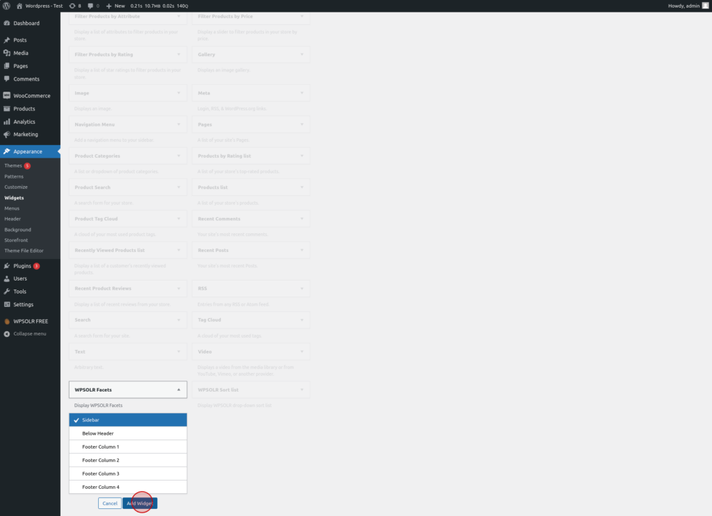Choose Footer Column 3 widget area

[x=128, y=474]
